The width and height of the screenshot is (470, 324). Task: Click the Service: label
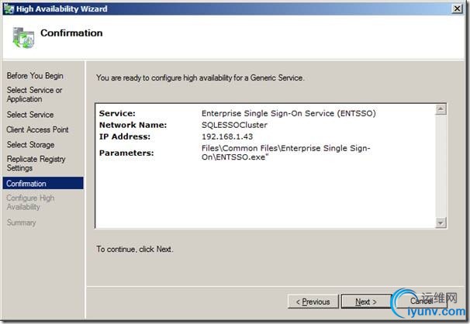click(x=117, y=113)
